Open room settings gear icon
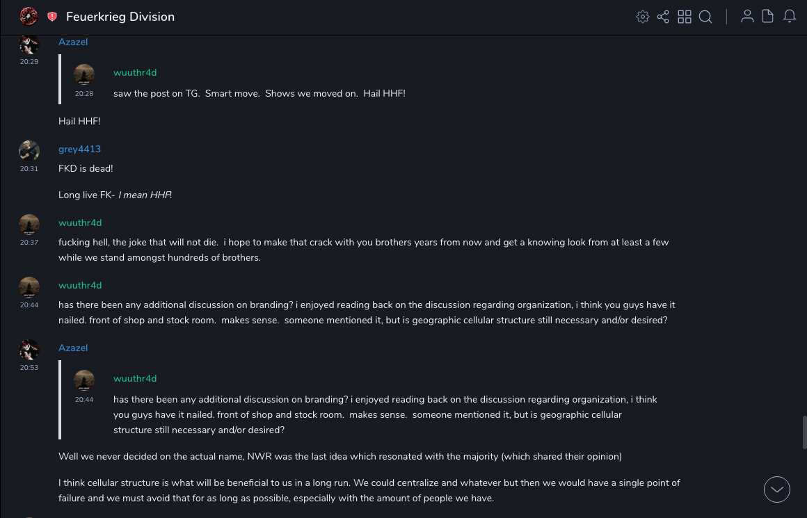 (643, 17)
